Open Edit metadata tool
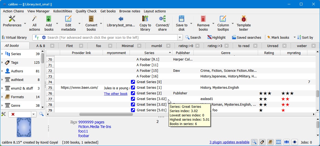The image size is (320, 146). (x=68, y=19)
